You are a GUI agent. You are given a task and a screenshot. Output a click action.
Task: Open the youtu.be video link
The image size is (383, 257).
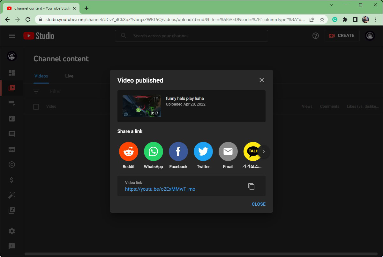pyautogui.click(x=160, y=189)
